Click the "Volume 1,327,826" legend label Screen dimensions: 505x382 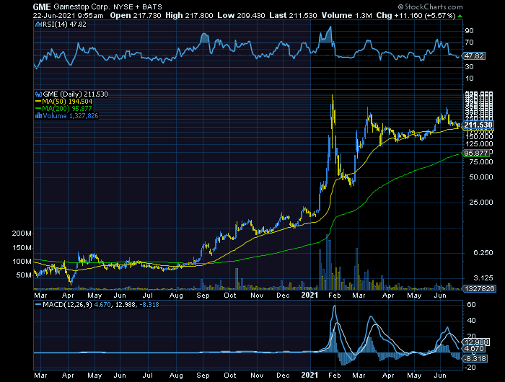[x=71, y=116]
